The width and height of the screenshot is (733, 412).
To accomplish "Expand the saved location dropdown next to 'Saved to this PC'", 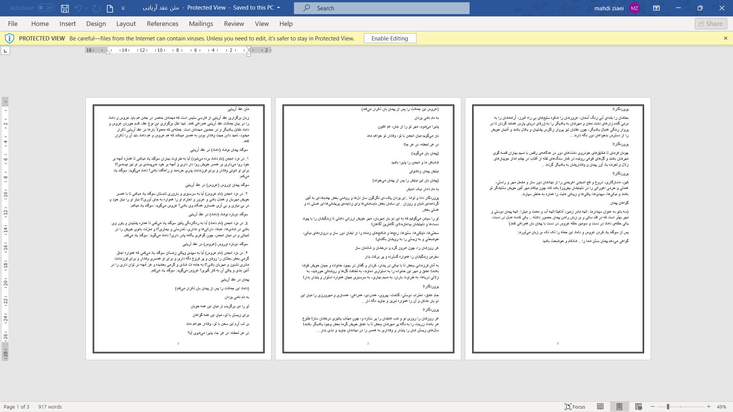I will tap(278, 8).
